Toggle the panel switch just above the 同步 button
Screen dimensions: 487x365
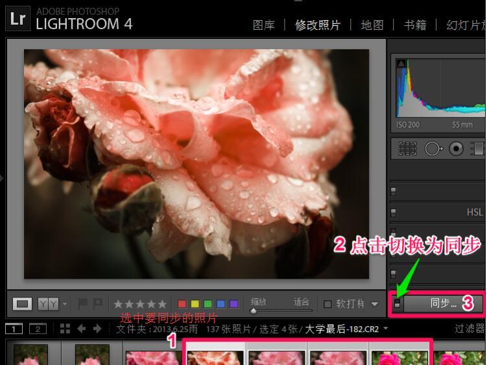point(393,274)
